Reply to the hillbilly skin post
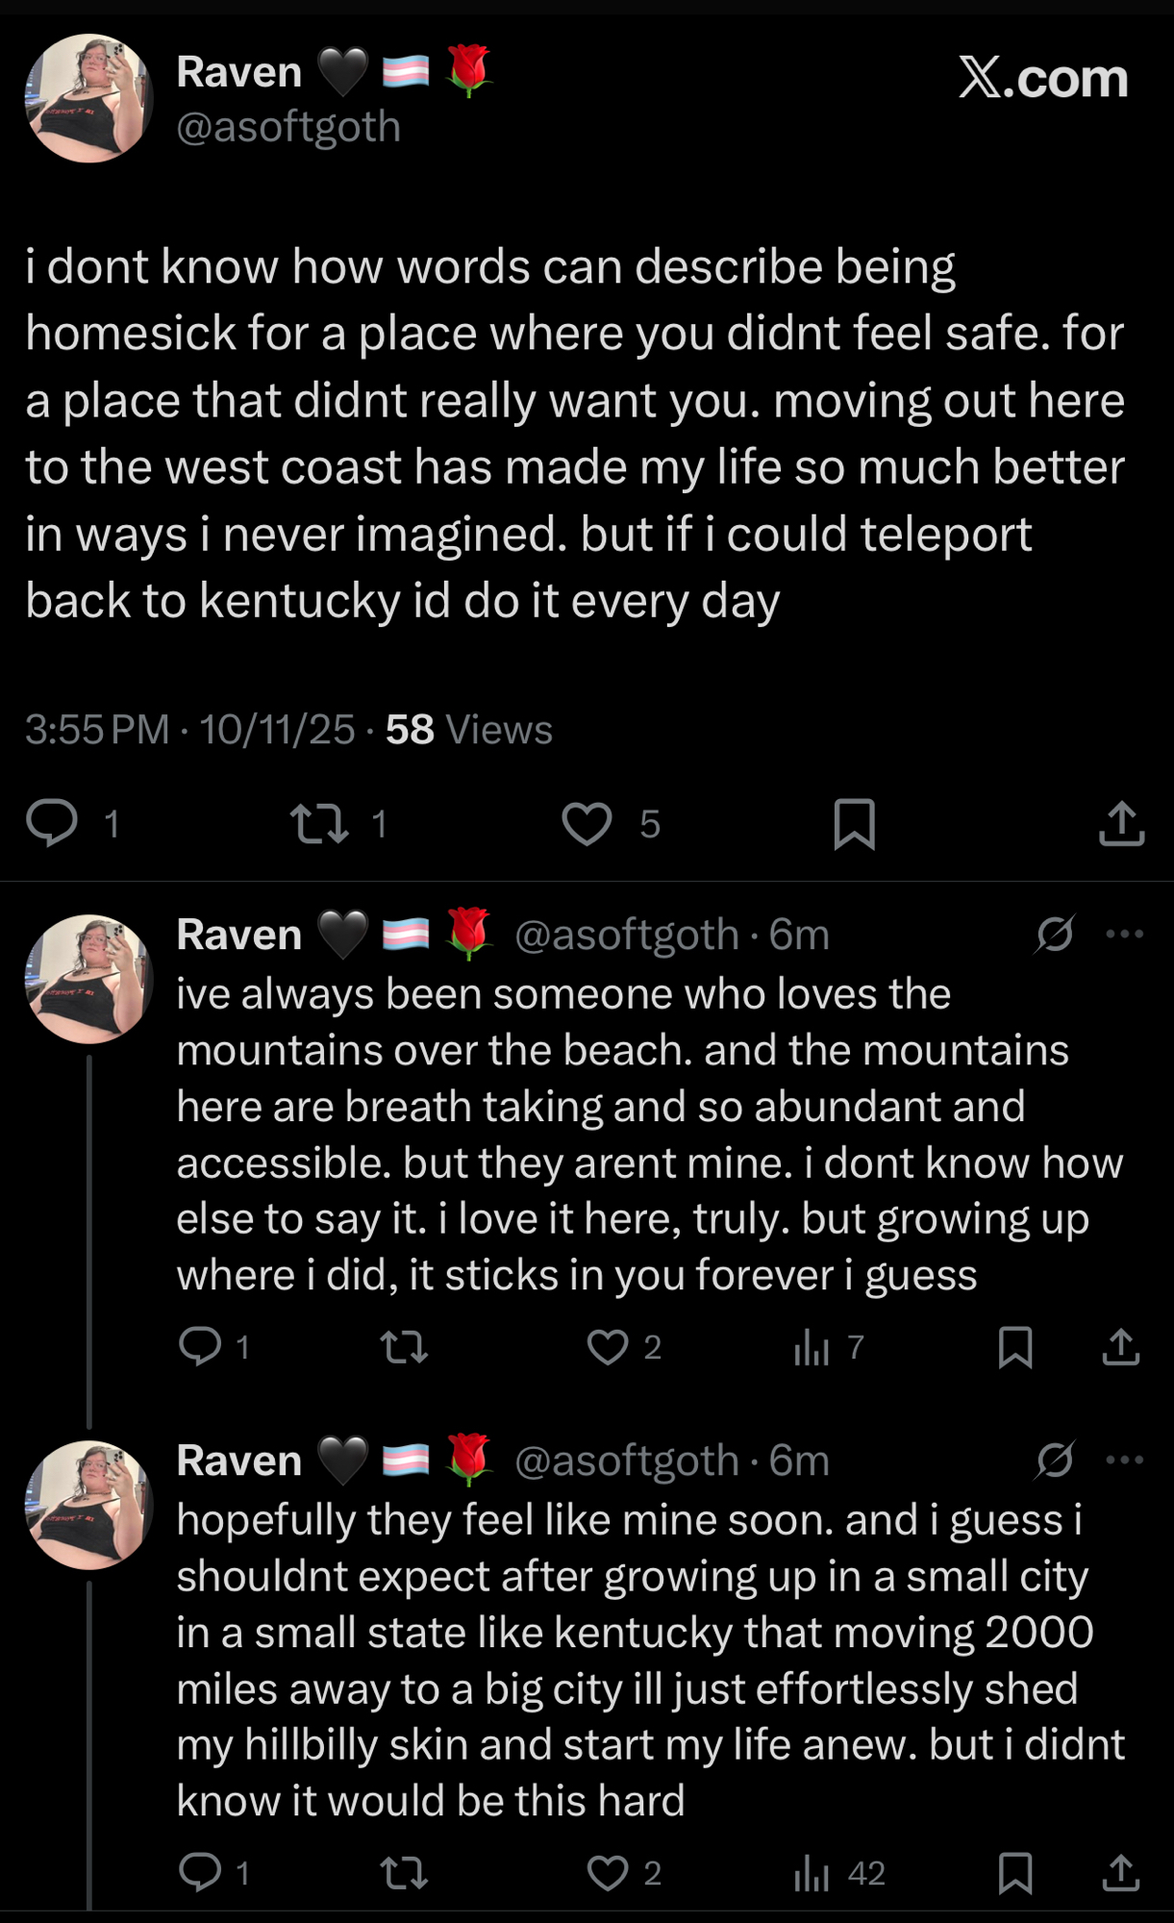1174x1923 pixels. 201,1872
